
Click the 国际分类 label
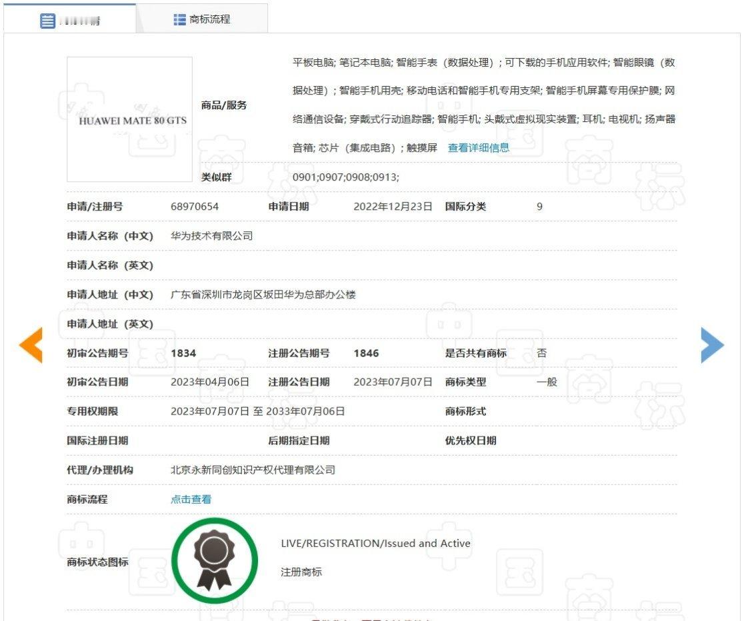(x=465, y=207)
